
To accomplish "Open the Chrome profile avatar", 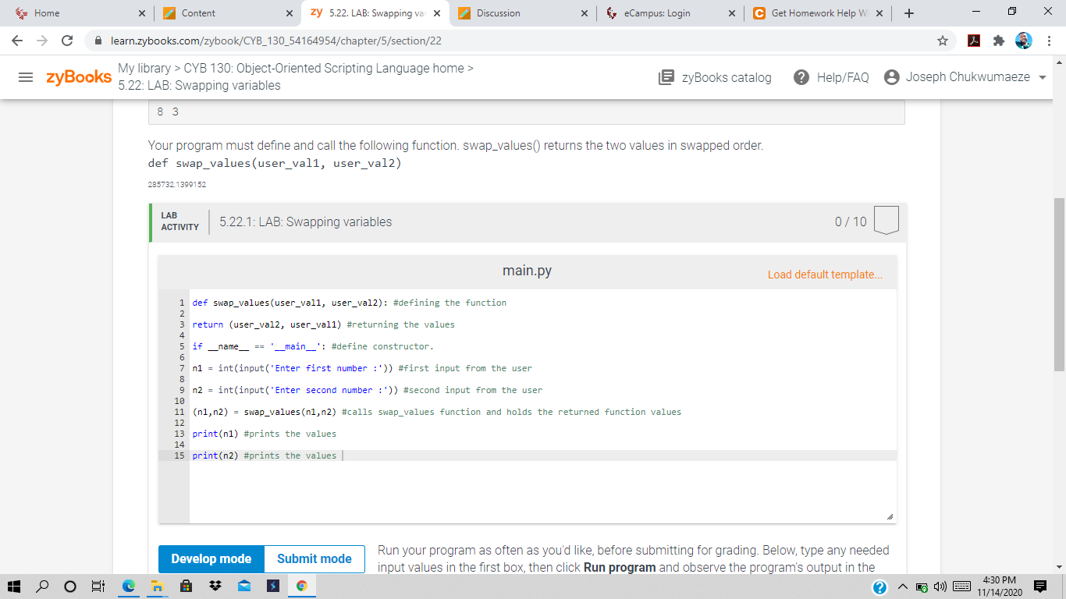I will [1024, 41].
